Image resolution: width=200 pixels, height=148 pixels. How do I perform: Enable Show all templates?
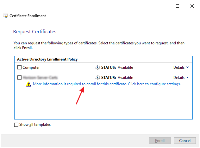pyautogui.click(x=16, y=125)
